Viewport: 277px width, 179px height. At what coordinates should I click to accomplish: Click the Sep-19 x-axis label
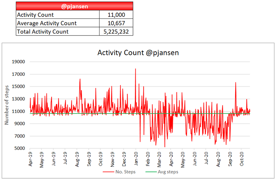coord(89,159)
